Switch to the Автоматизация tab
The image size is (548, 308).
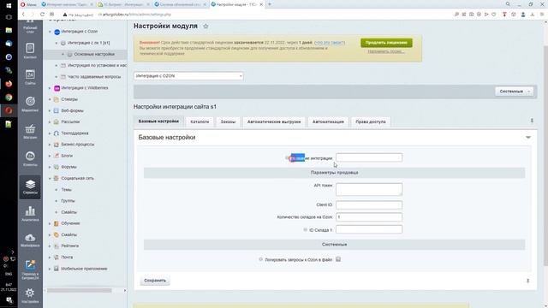[x=328, y=121]
